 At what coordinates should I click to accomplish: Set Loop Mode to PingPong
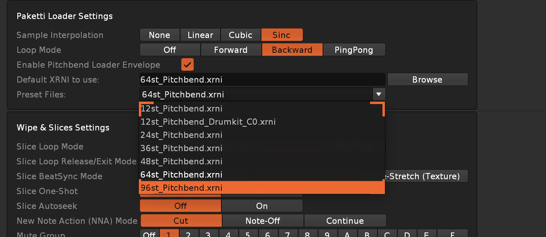click(354, 50)
